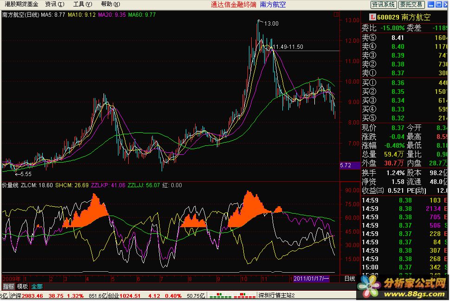Click the MA5: 8.77 label
This screenshot has width=450, height=301.
click(x=53, y=15)
